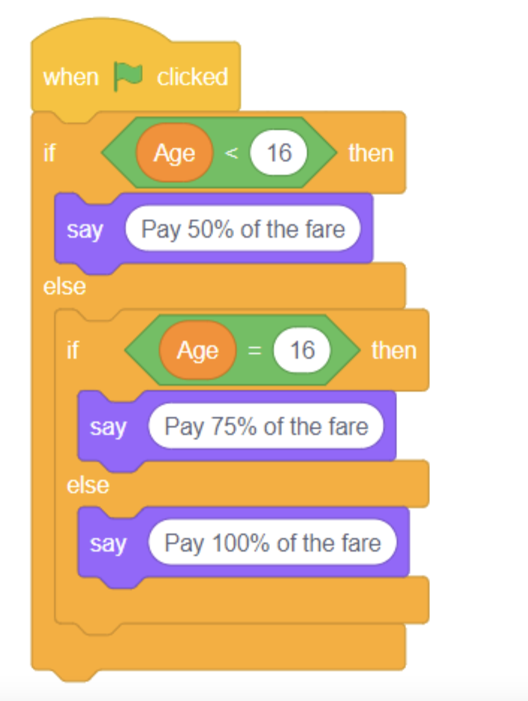
Task: Click the Age variable in the equals condition
Action: click(197, 350)
